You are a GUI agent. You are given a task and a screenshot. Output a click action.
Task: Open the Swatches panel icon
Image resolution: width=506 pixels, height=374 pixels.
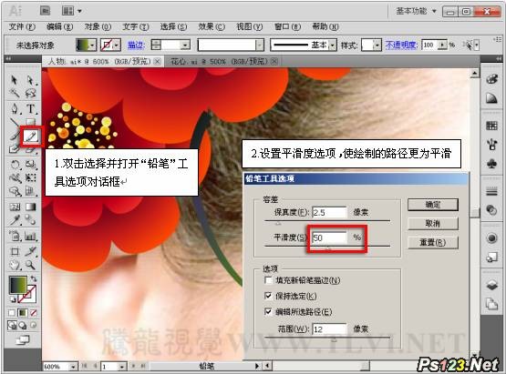(x=491, y=126)
